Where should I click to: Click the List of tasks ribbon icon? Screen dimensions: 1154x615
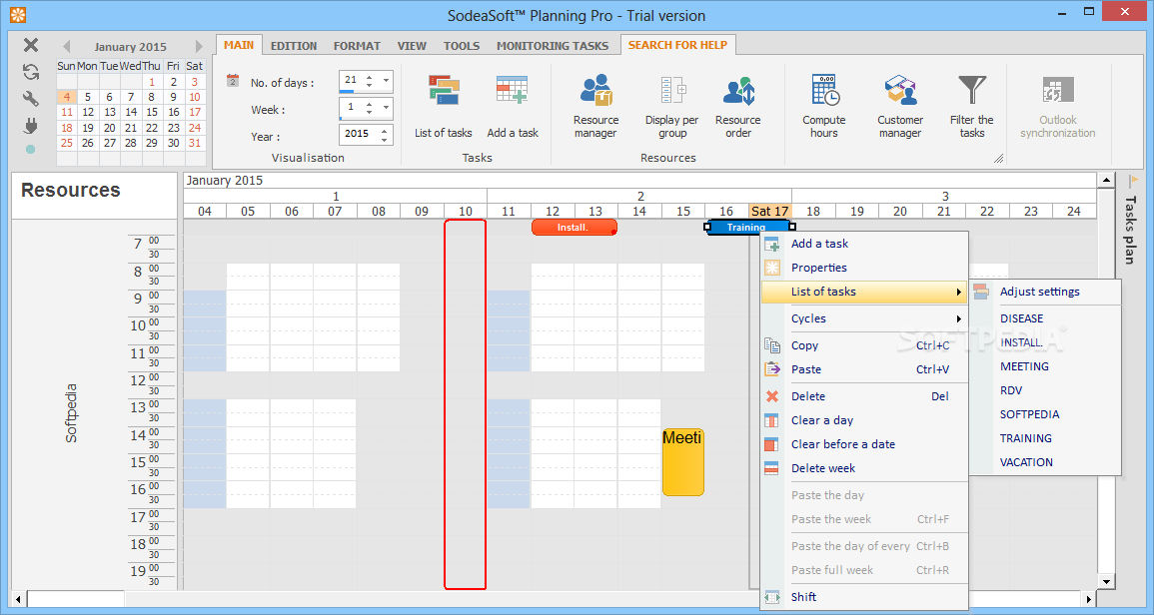click(x=443, y=92)
